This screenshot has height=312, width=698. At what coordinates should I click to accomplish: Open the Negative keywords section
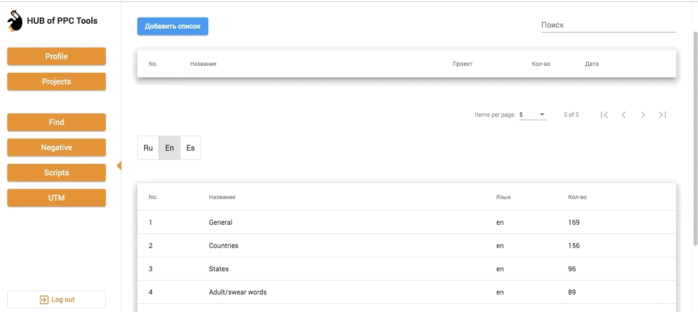tap(56, 147)
